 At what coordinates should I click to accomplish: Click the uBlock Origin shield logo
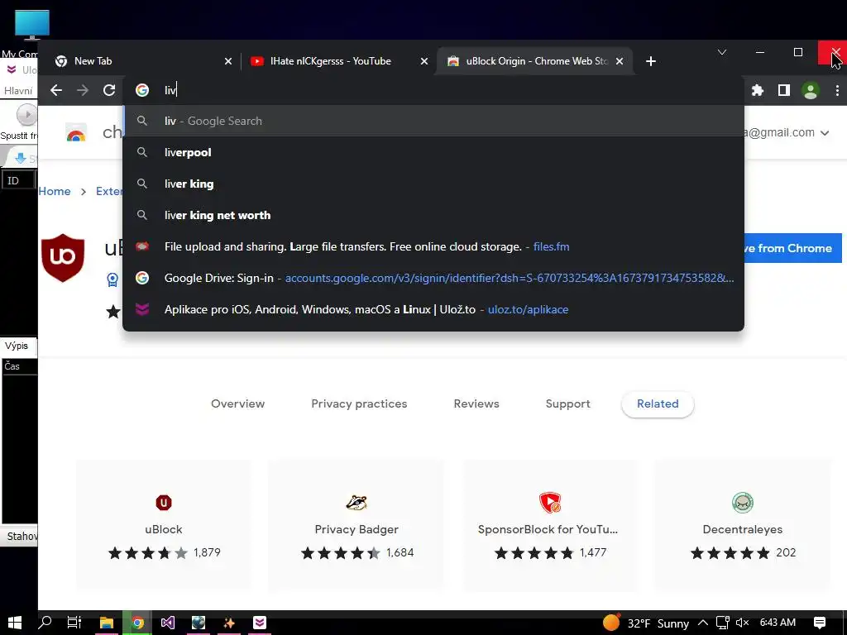click(63, 258)
